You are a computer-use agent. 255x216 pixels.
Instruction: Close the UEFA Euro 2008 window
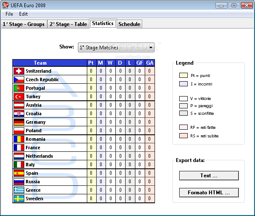pos(246,6)
